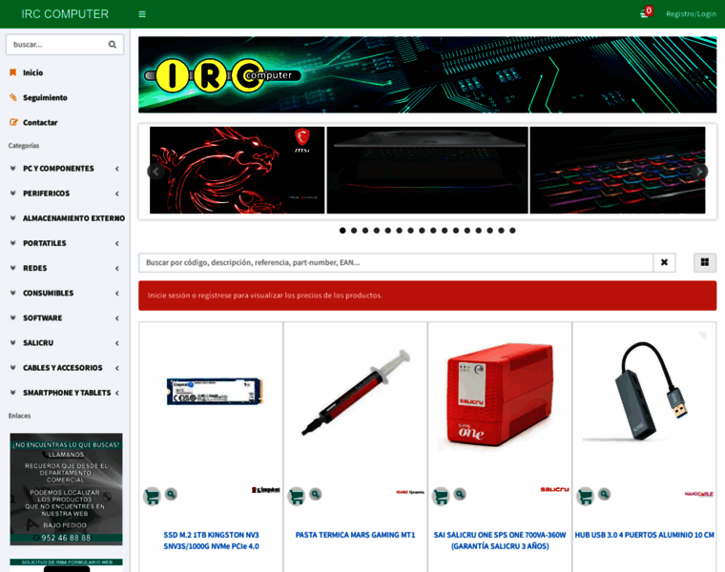Click the Nanocable brand logo
Viewport: 725px width, 572px height.
[x=698, y=494]
